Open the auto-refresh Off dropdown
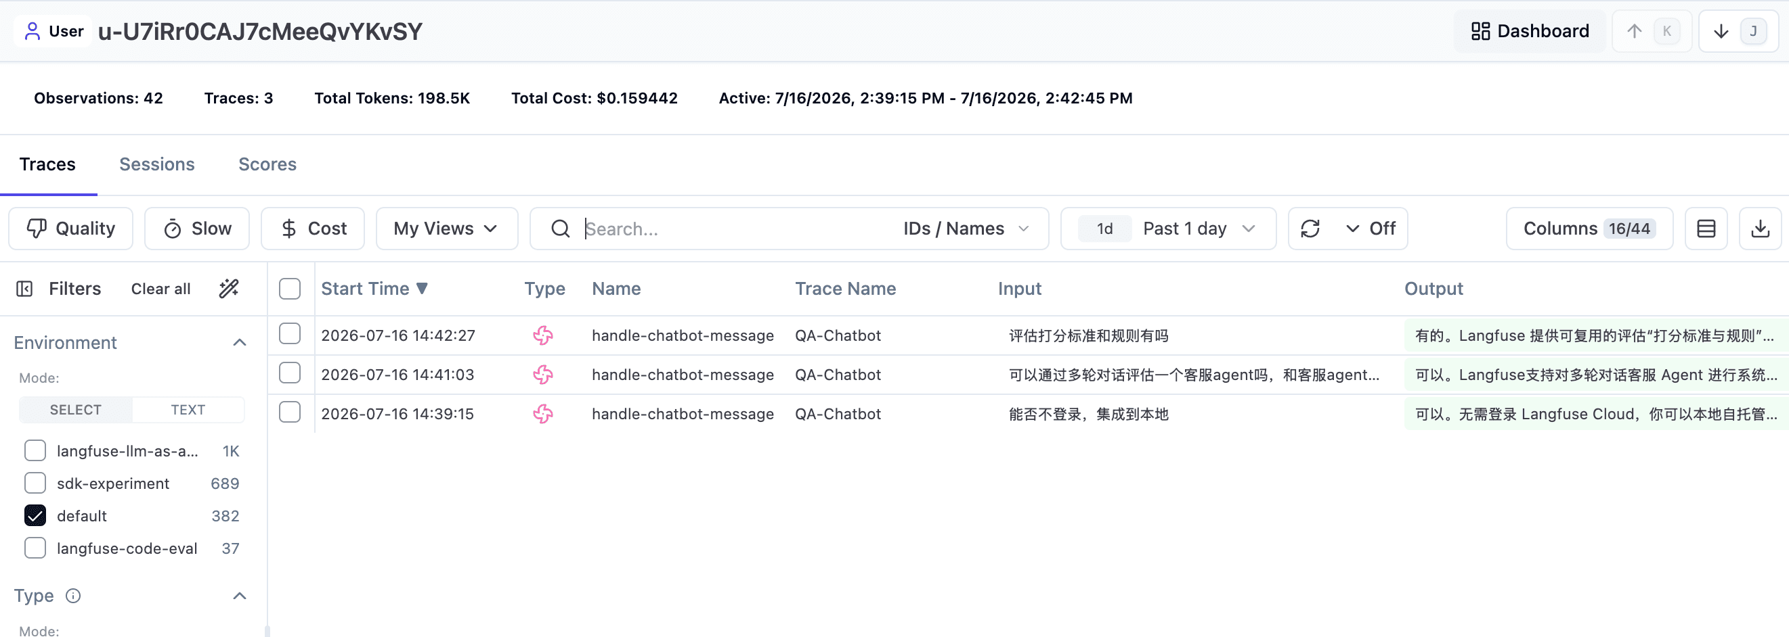1789x637 pixels. [1371, 229]
